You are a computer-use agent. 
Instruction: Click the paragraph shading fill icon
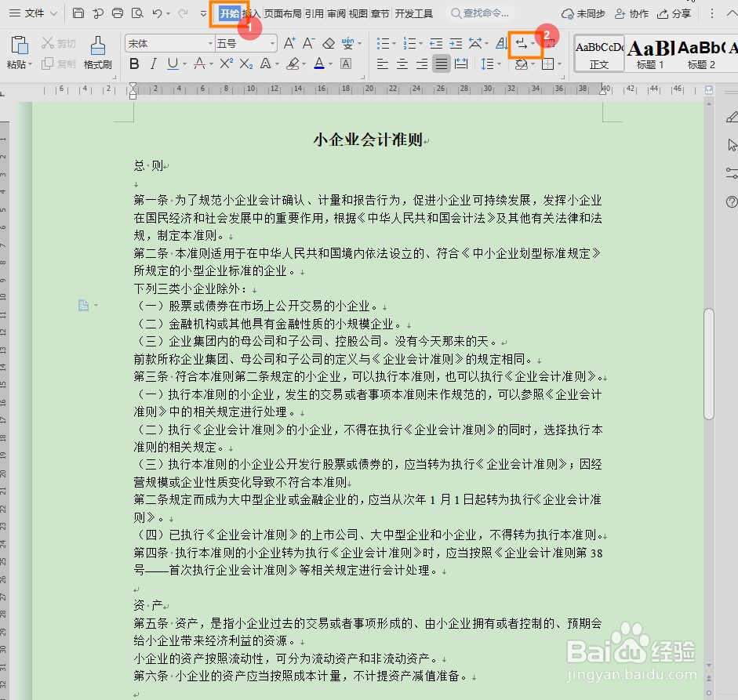click(x=521, y=64)
